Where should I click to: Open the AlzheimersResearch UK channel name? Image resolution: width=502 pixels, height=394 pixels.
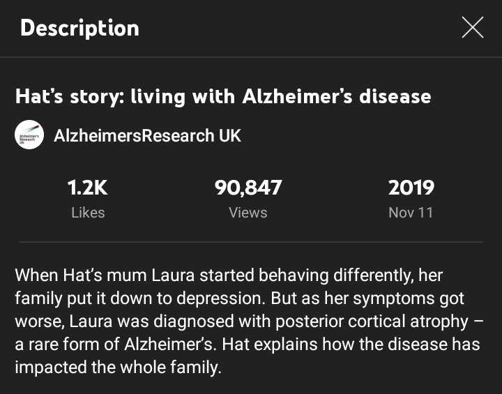point(147,135)
